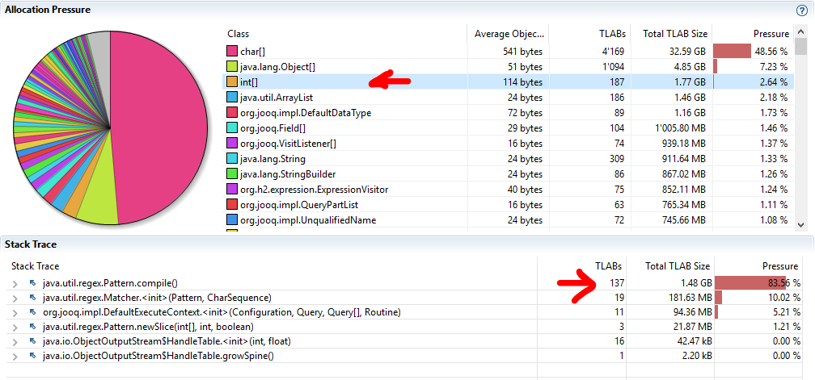Click the method icon beside Pattern.compile()

(32, 283)
